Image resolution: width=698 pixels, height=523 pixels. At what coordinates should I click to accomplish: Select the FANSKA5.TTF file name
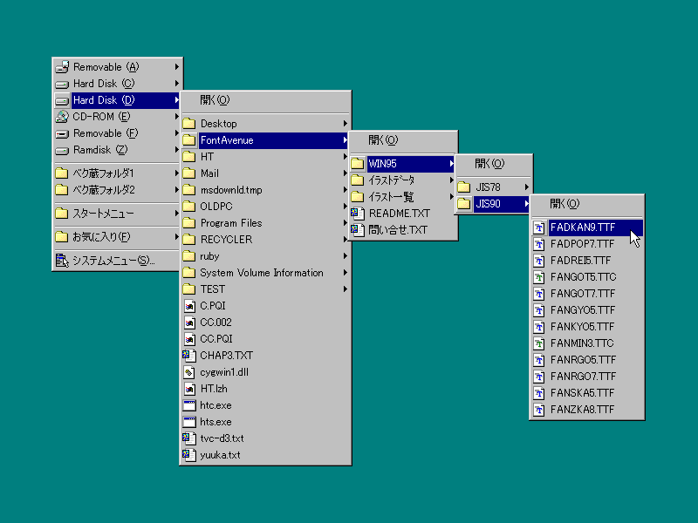[582, 393]
